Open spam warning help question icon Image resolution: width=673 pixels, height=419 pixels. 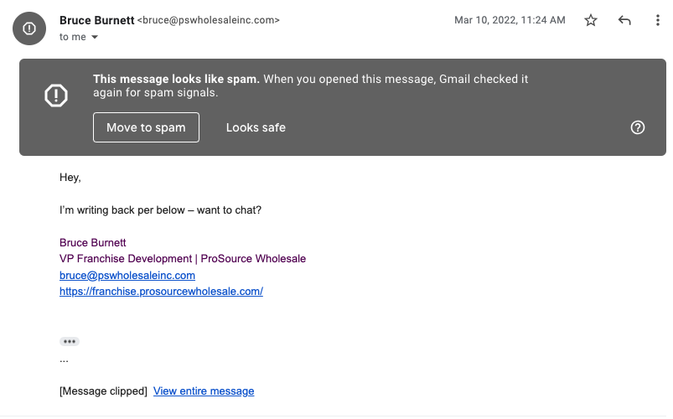coord(638,127)
